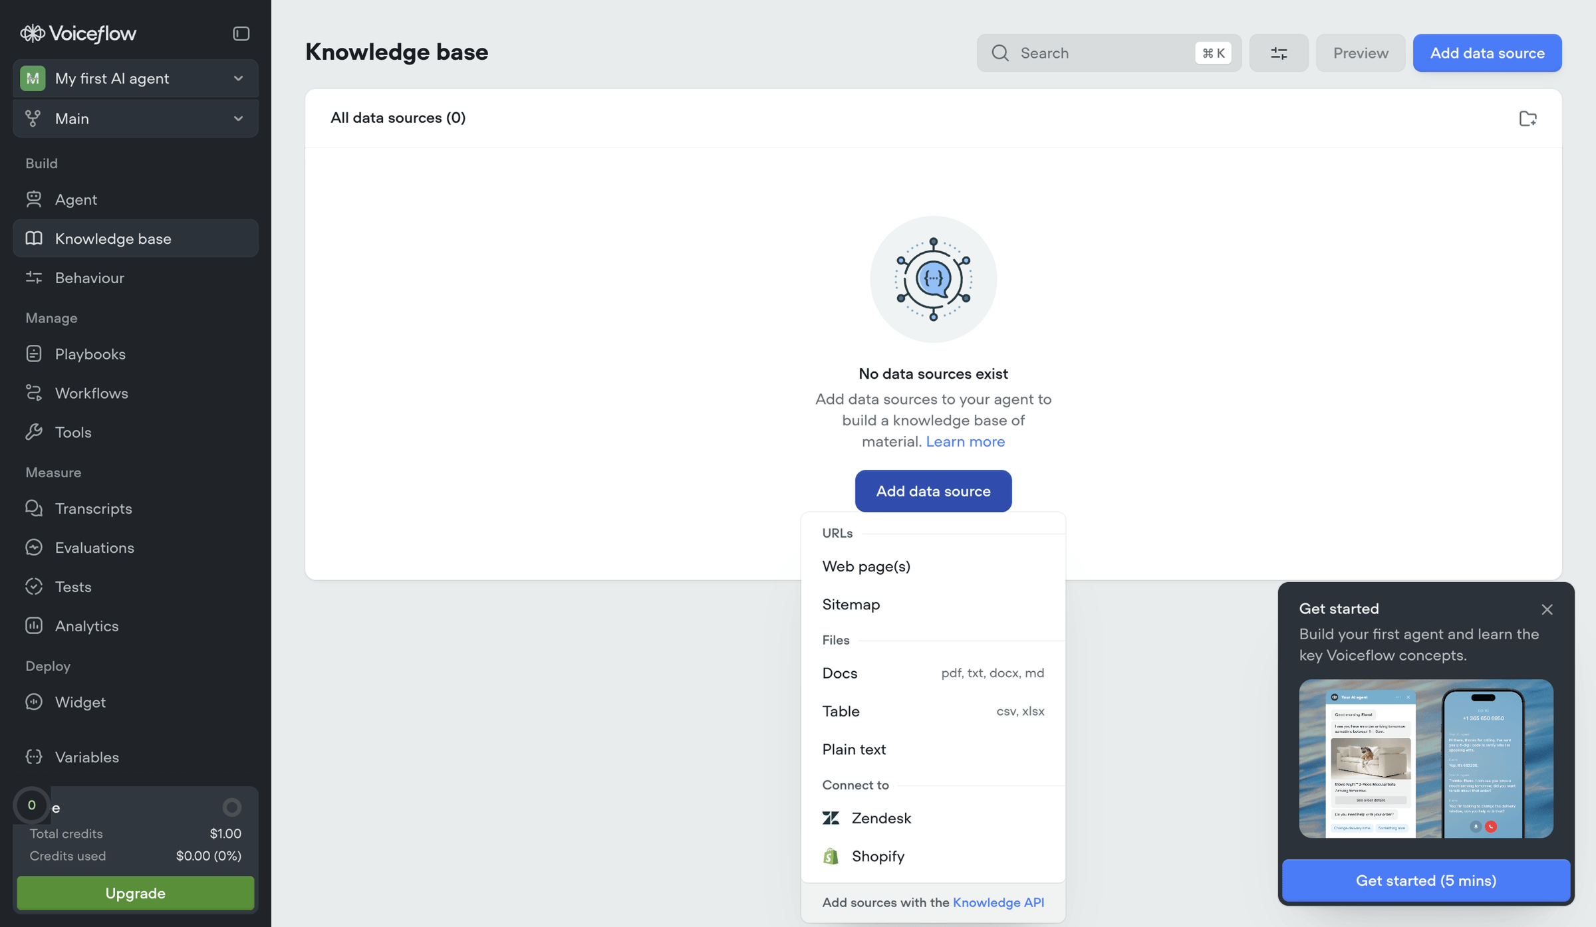
Task: Open the filter settings sliders icon
Action: 1278,53
